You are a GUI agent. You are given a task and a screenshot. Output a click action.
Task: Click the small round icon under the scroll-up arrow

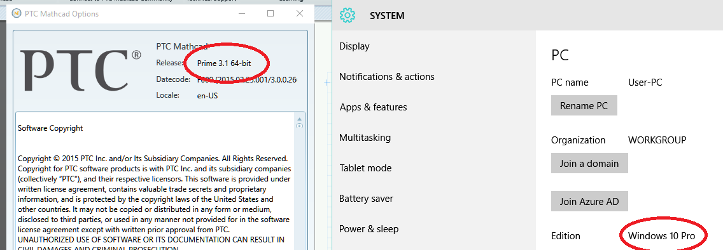point(299,126)
